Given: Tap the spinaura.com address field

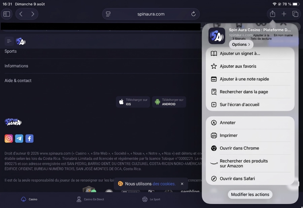Looking at the screenshot, I should pyautogui.click(x=151, y=14).
